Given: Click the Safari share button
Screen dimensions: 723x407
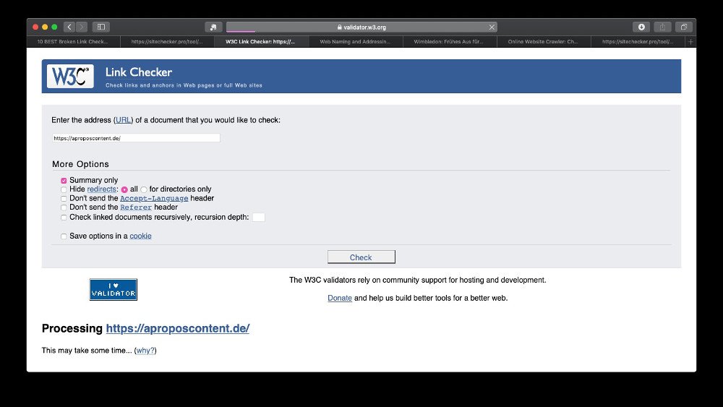Looking at the screenshot, I should (662, 27).
